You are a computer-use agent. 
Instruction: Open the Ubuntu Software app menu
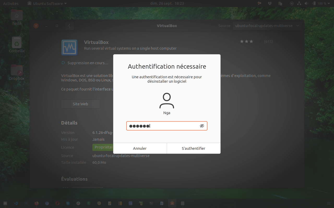(47, 3)
